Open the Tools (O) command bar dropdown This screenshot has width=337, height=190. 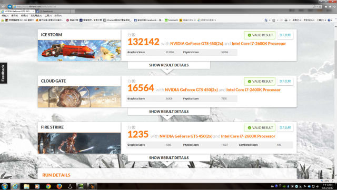pyautogui.click(x=321, y=20)
